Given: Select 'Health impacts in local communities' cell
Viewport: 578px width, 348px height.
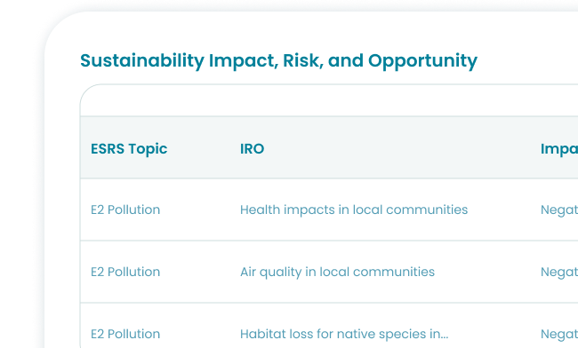Looking at the screenshot, I should point(354,210).
